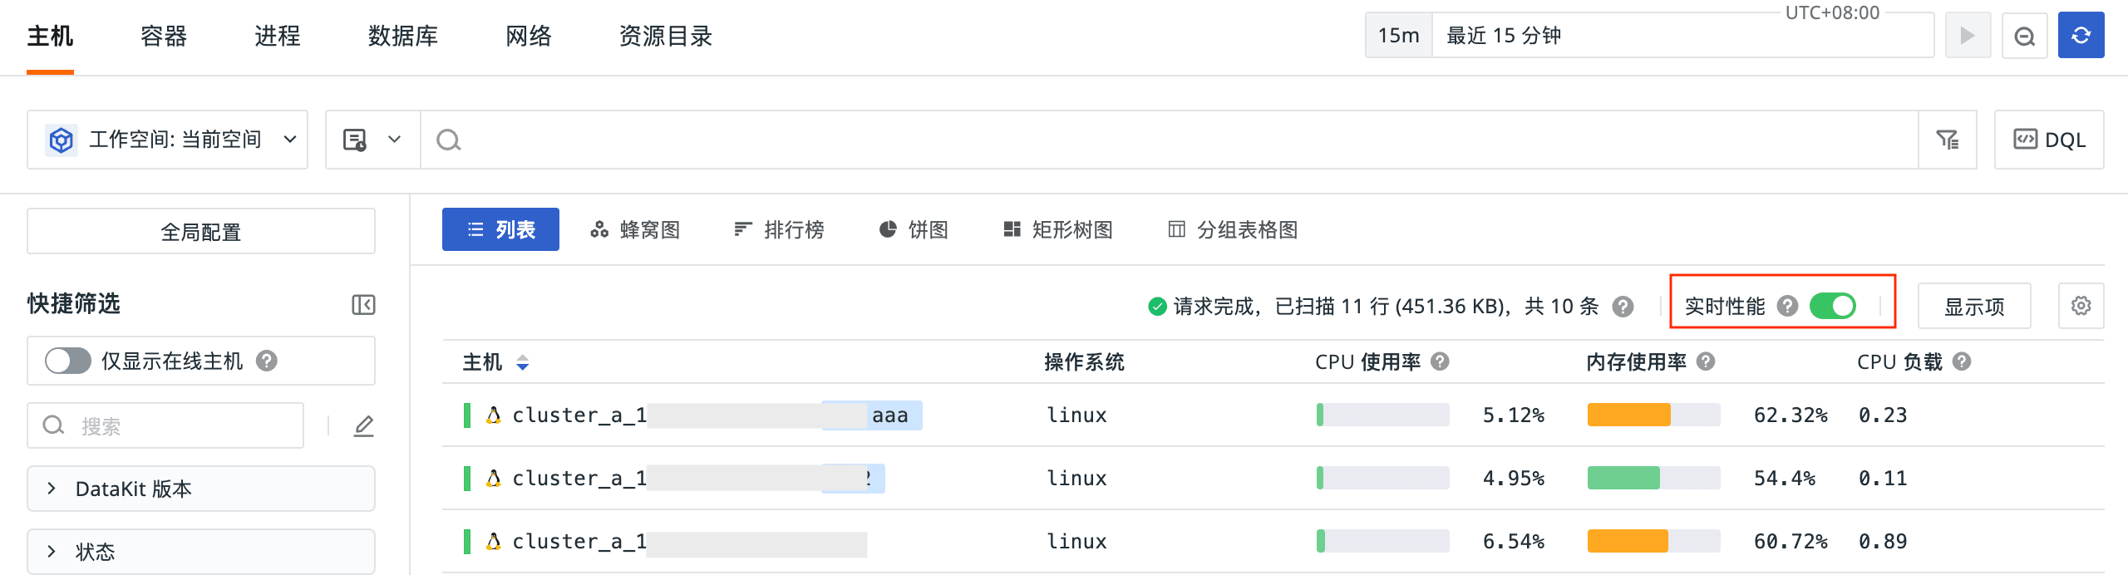
Task: Enable the 仅显示在线主机 toggle
Action: click(68, 361)
